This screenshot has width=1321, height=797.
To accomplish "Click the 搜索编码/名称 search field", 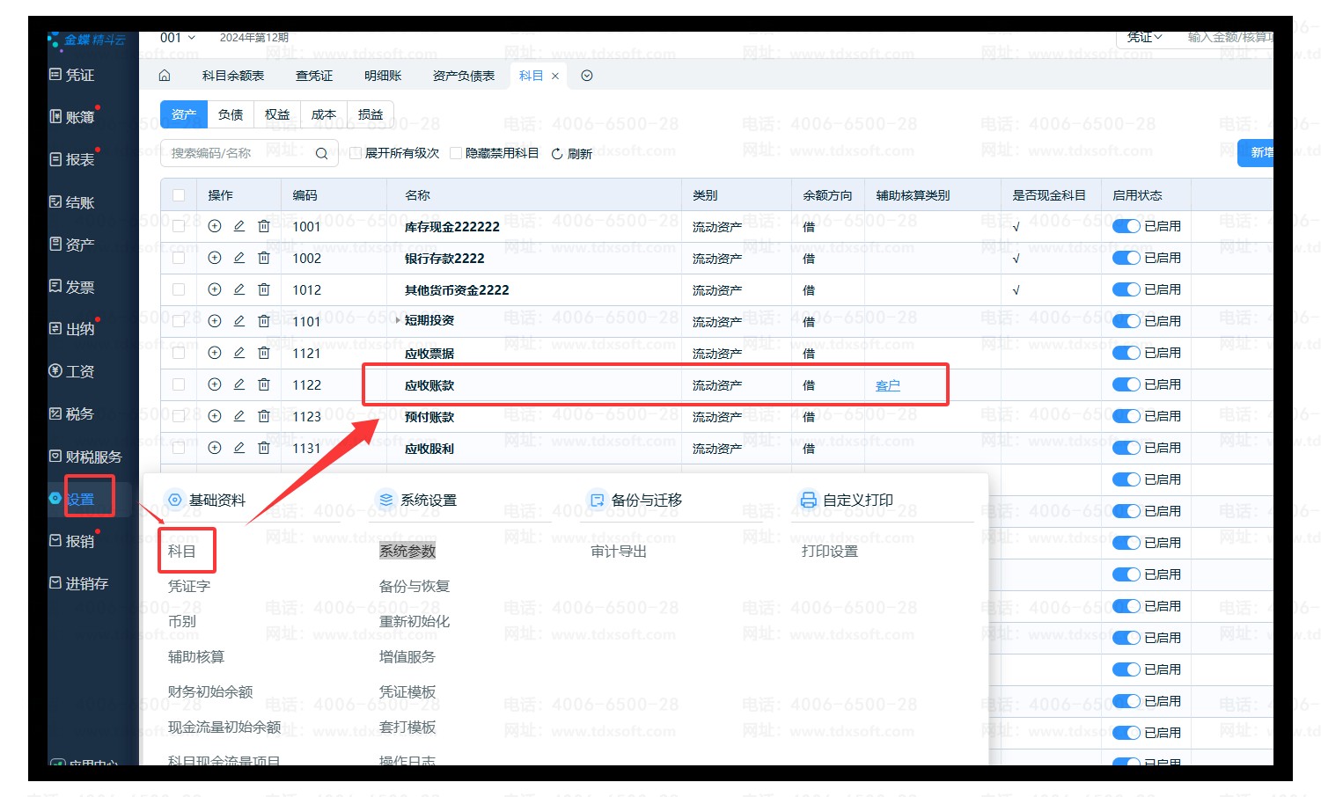I will pos(238,153).
